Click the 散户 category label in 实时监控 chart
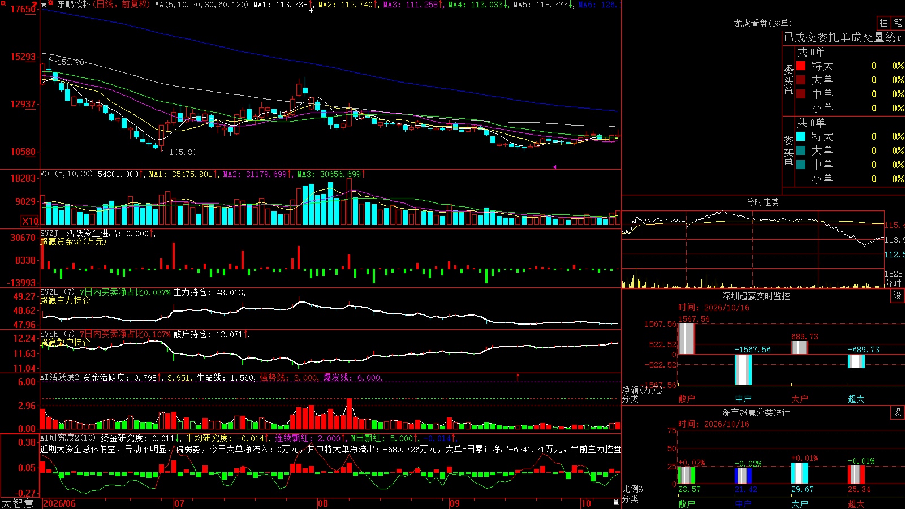This screenshot has width=905, height=509. (687, 399)
